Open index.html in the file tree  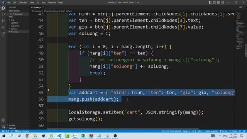15,26
